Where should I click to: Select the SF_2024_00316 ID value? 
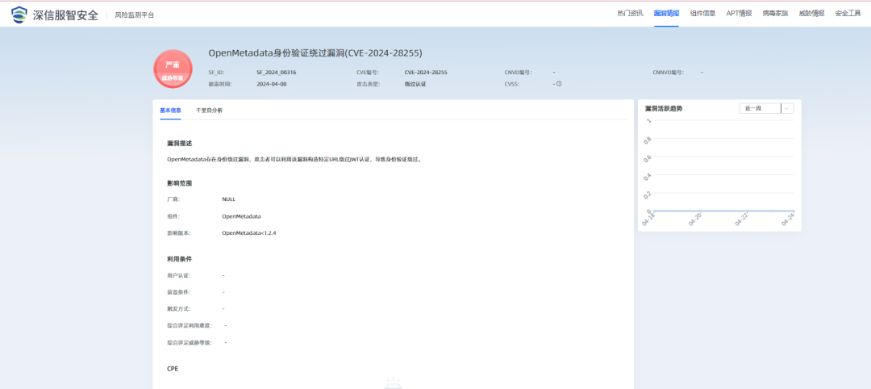(x=276, y=73)
